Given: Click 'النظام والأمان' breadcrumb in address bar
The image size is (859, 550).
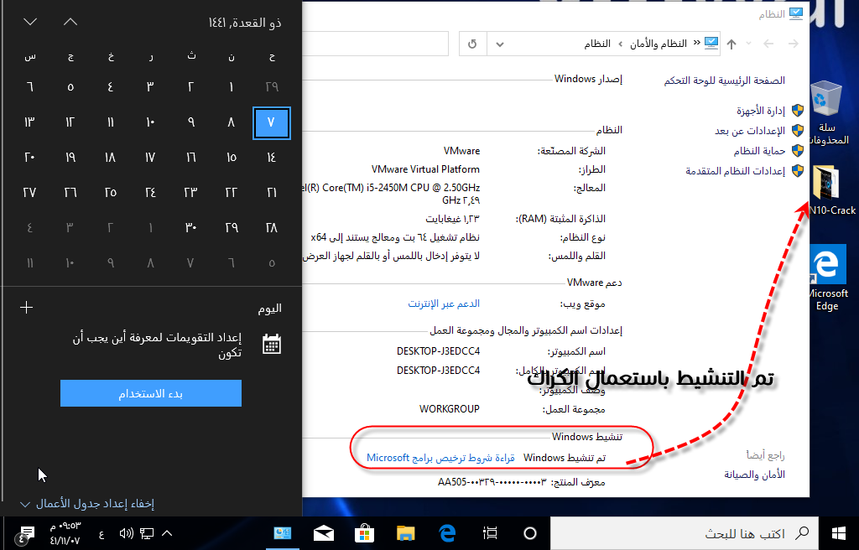Looking at the screenshot, I should (x=658, y=44).
